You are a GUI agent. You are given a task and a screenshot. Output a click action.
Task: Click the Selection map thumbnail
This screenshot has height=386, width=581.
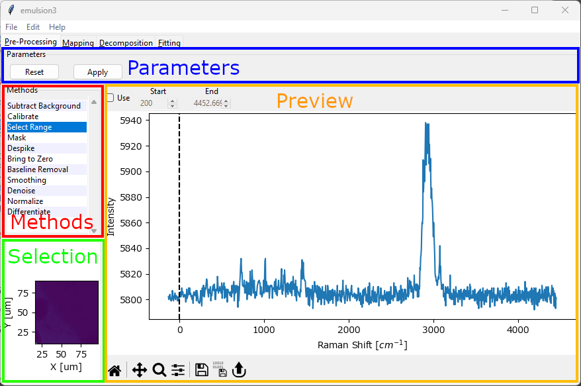point(66,312)
